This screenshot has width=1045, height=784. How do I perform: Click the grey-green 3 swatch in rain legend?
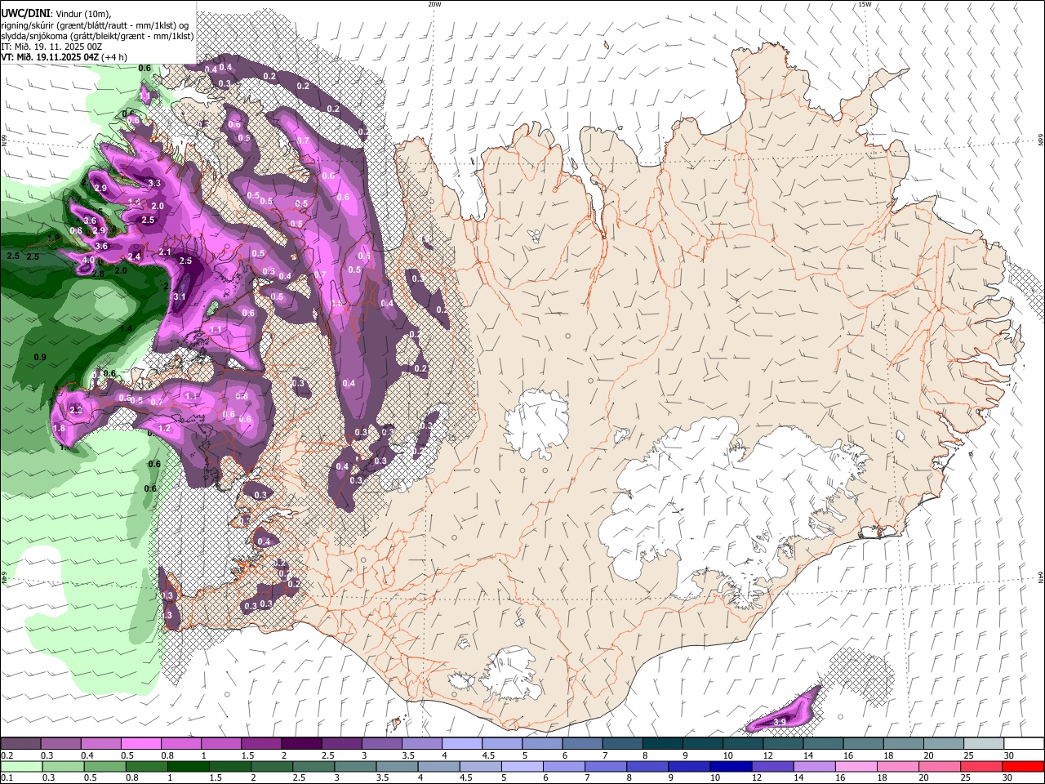[x=354, y=766]
